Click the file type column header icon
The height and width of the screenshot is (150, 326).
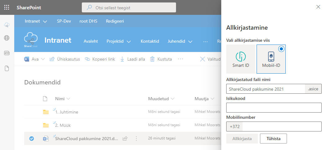pos(45,99)
